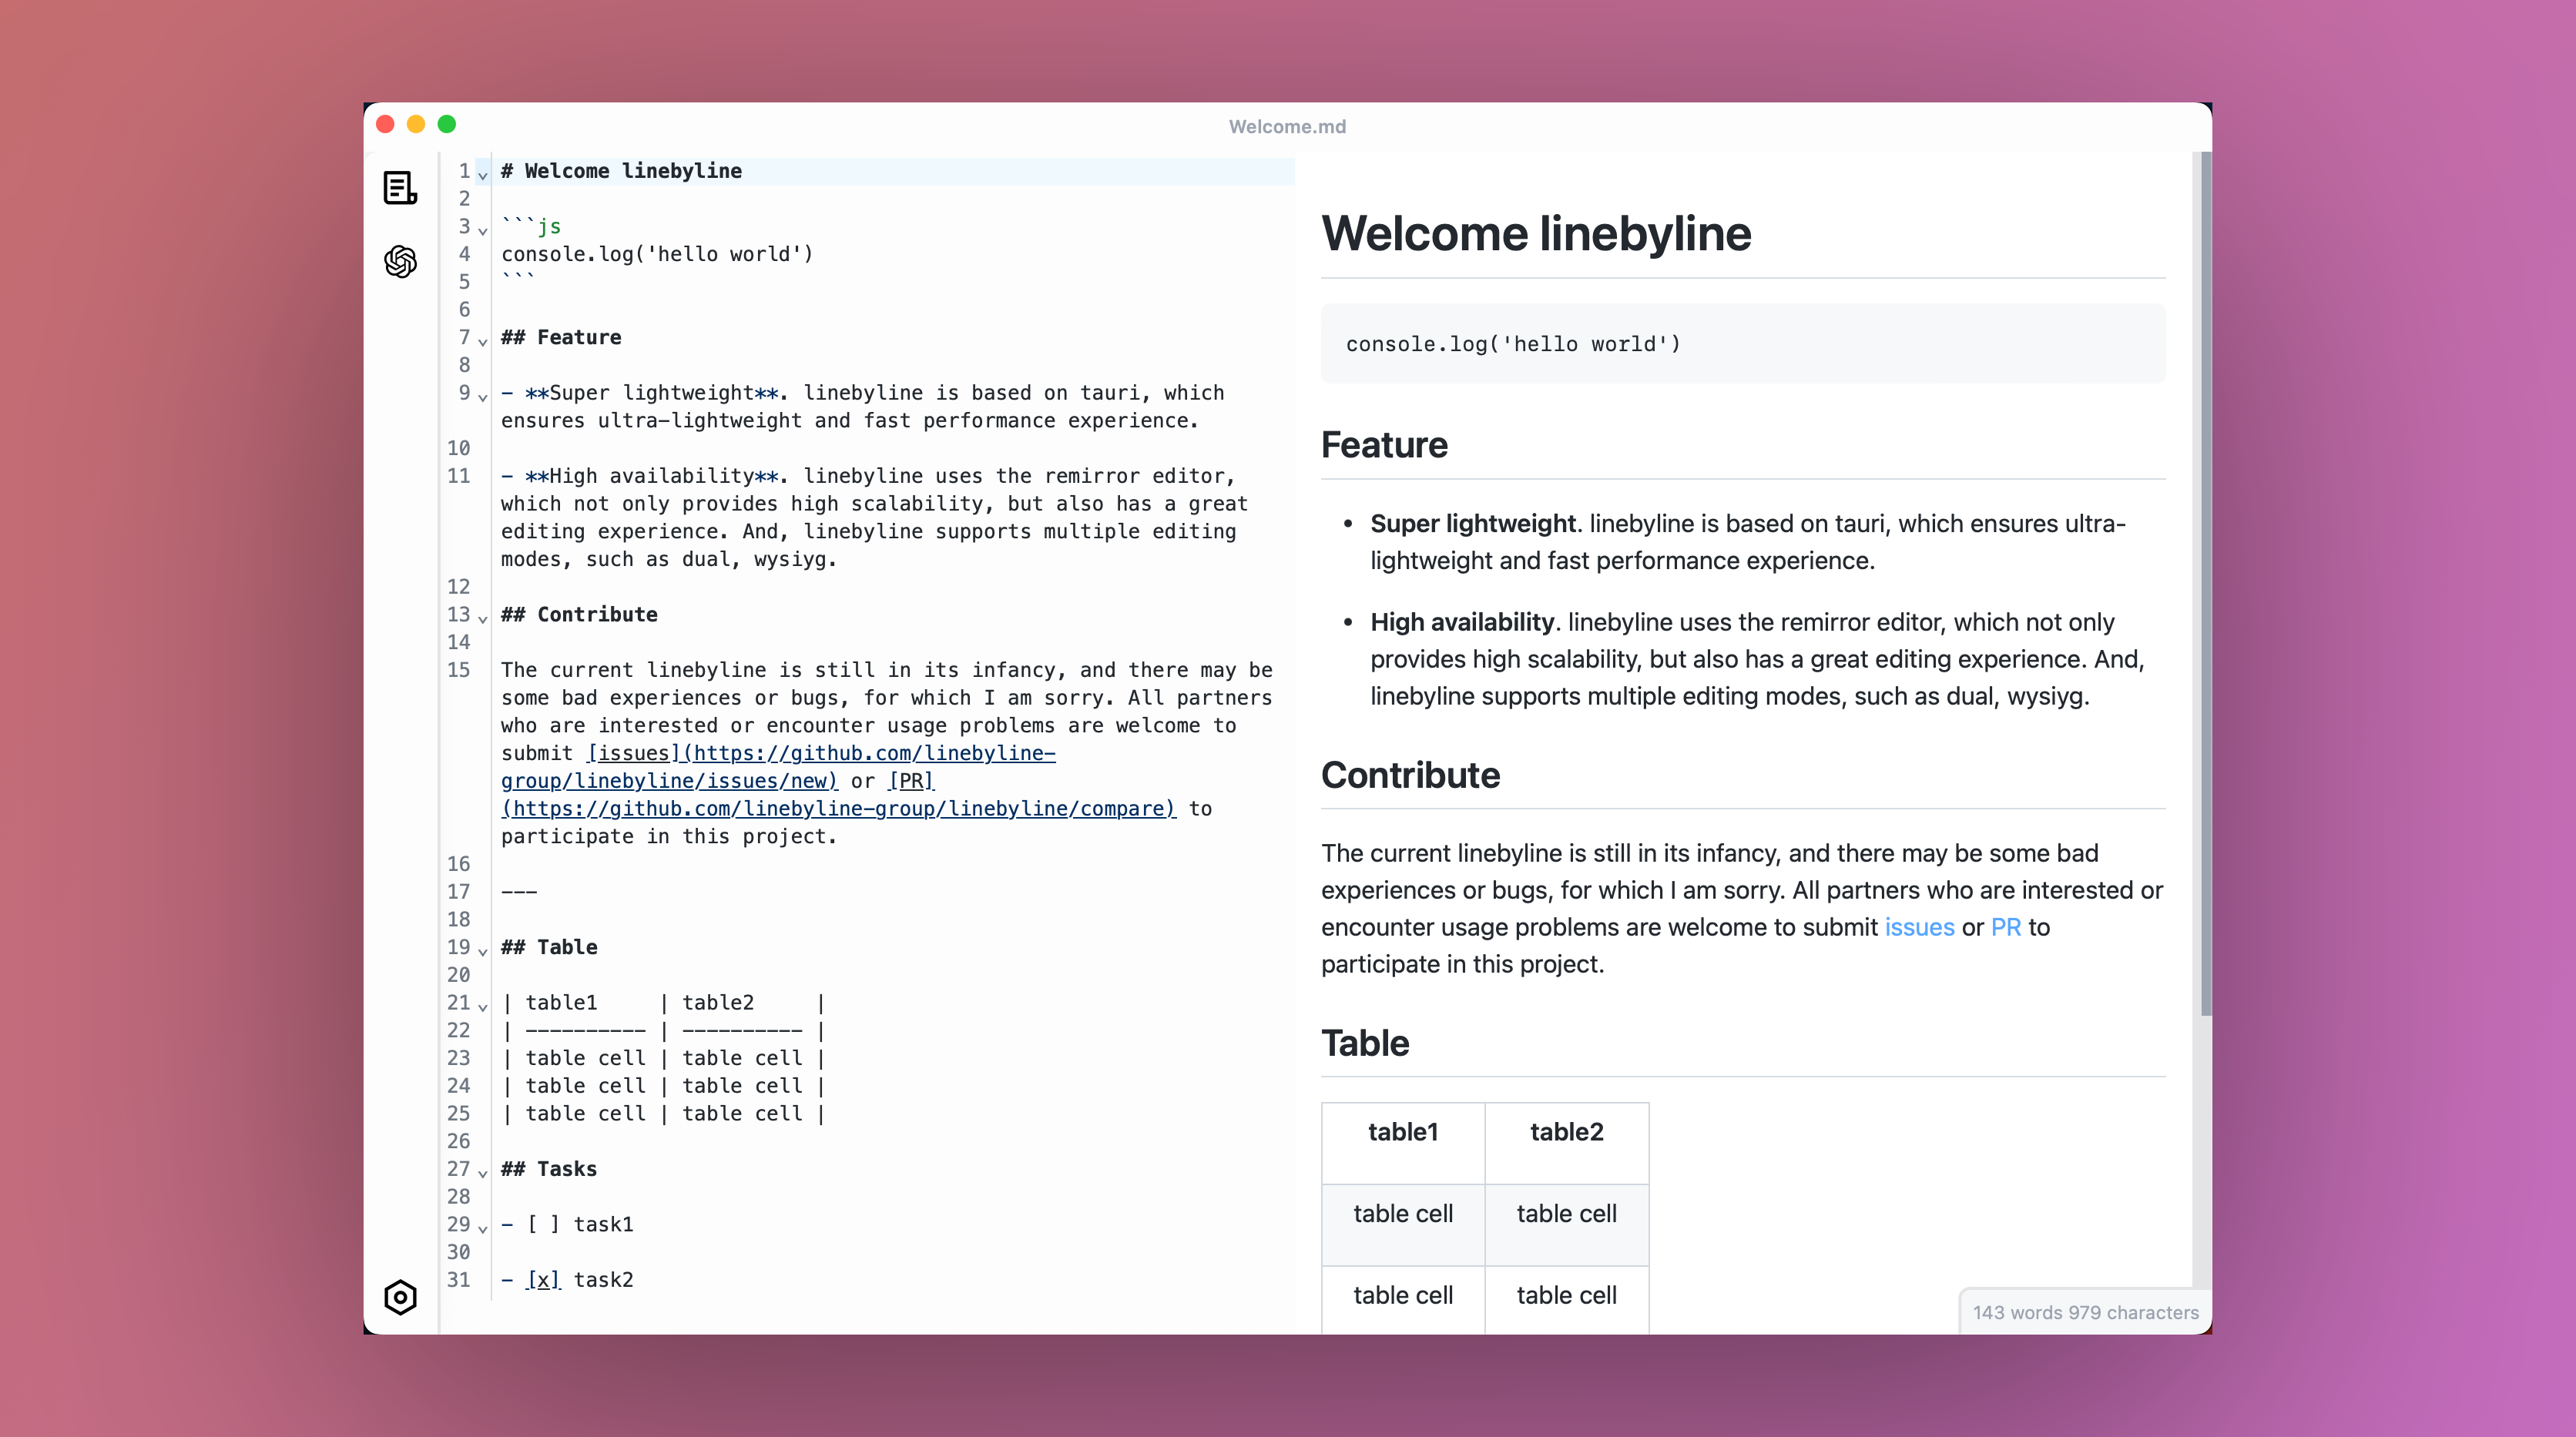
Task: Click the '```js' code fence line
Action: [531, 226]
